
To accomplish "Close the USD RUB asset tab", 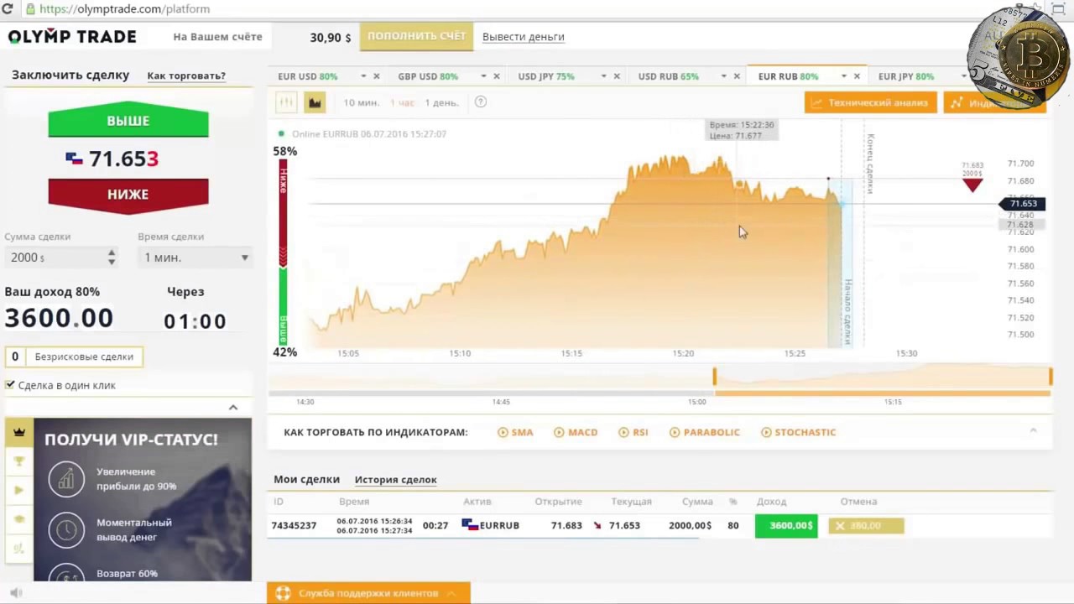I will [737, 76].
